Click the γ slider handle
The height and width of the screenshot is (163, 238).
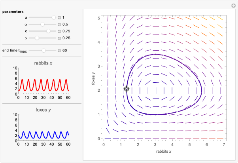click(37, 38)
